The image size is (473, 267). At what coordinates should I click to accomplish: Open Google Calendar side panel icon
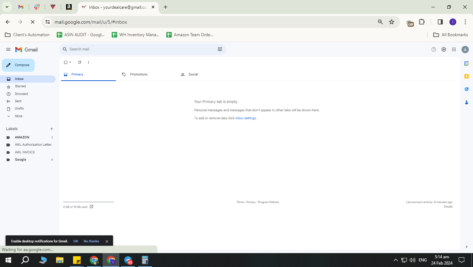(x=466, y=63)
